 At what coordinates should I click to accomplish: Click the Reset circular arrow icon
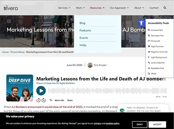click(x=149, y=74)
